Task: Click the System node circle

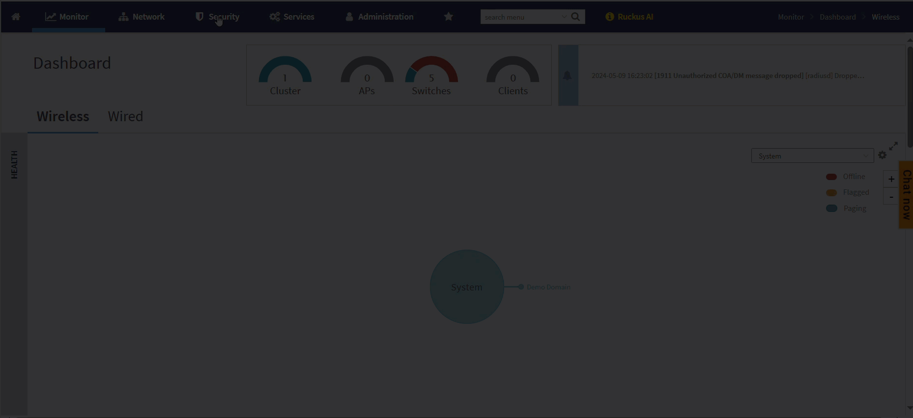Action: [467, 287]
